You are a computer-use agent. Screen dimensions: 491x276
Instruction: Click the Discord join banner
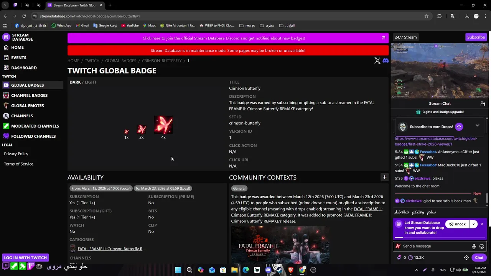click(228, 38)
